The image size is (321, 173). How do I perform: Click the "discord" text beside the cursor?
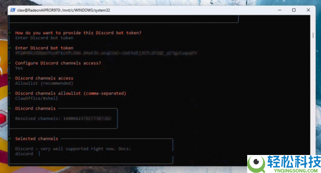point(24,154)
